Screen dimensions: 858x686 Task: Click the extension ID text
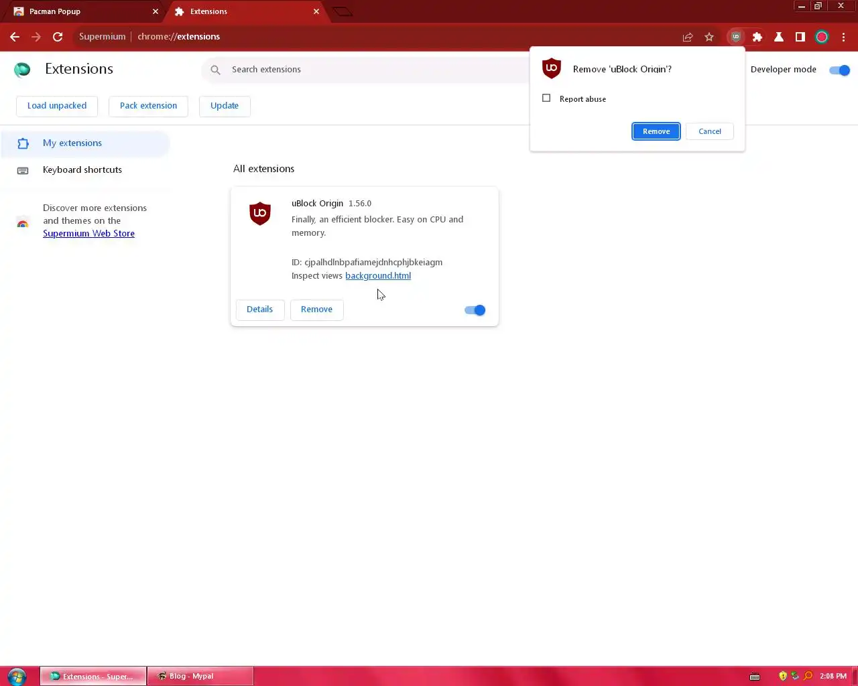(x=367, y=262)
